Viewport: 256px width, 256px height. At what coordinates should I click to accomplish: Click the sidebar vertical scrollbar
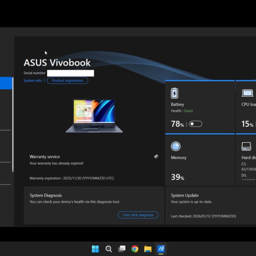point(13,124)
